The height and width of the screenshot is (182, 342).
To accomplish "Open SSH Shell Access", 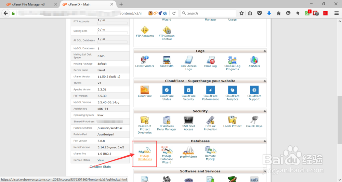I will click(188, 123).
